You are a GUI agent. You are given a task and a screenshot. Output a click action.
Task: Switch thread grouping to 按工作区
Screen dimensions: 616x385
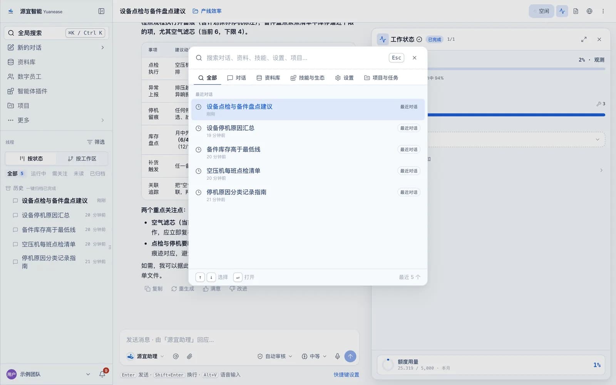click(x=82, y=159)
